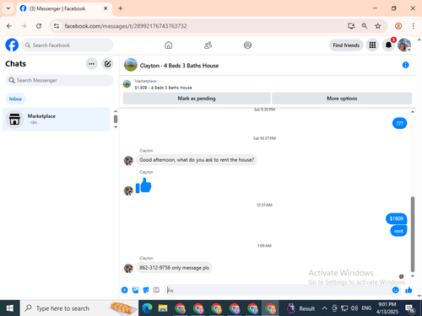Screen dimensions: 422x316
Task: Open File Explorer from the taskbar
Action: pyautogui.click(x=163, y=308)
